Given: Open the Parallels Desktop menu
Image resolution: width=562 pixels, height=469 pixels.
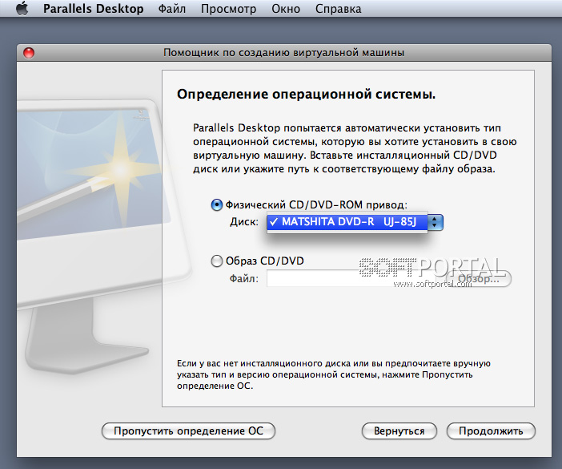Looking at the screenshot, I should 93,9.
